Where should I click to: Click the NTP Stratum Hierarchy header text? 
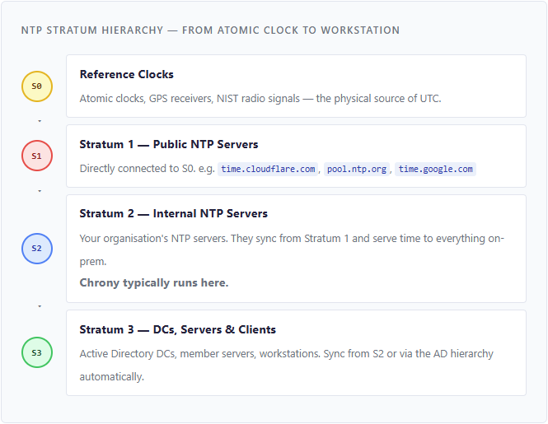pyautogui.click(x=210, y=30)
